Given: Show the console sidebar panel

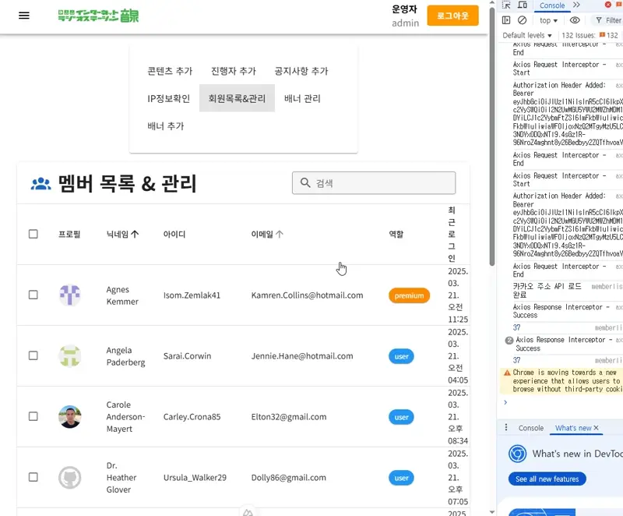Looking at the screenshot, I should point(506,19).
